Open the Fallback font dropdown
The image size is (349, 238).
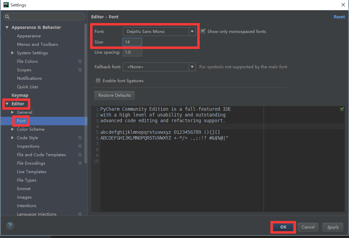tap(192, 67)
